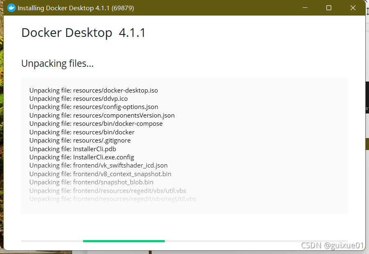The image size is (369, 254).
Task: Select log line 'InstallerCli.exe.config'
Action: coord(82,157)
